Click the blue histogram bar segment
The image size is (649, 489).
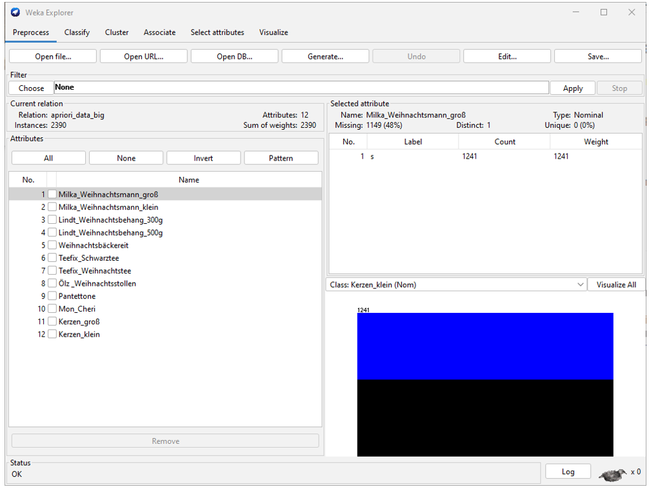point(485,346)
